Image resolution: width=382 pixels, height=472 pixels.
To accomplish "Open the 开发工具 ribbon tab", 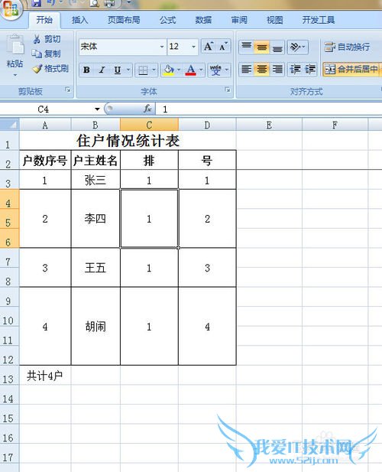I will (x=318, y=20).
